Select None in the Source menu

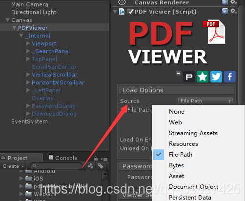tap(198, 112)
